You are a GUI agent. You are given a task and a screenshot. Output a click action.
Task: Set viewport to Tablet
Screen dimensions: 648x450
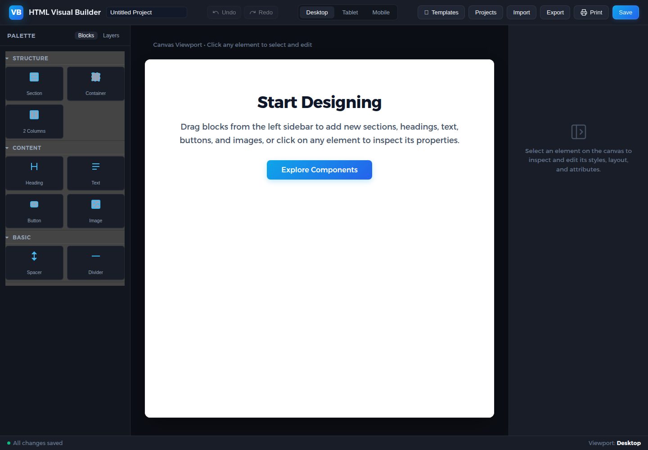350,13
